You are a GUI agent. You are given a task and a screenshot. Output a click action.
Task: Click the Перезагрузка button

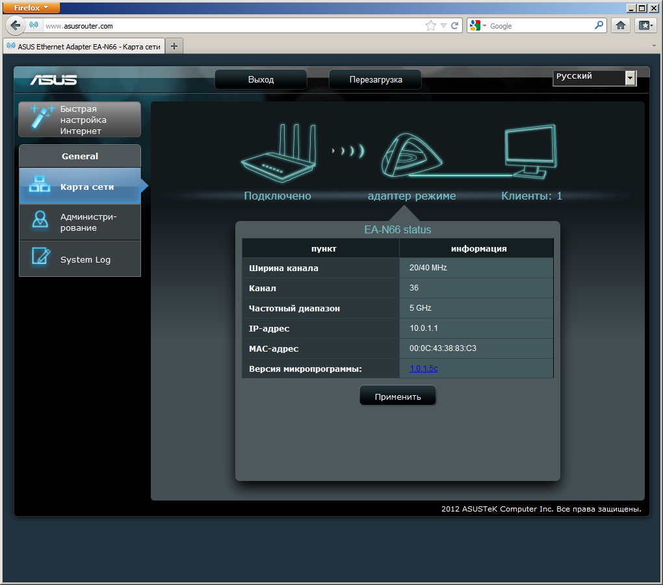coord(376,79)
